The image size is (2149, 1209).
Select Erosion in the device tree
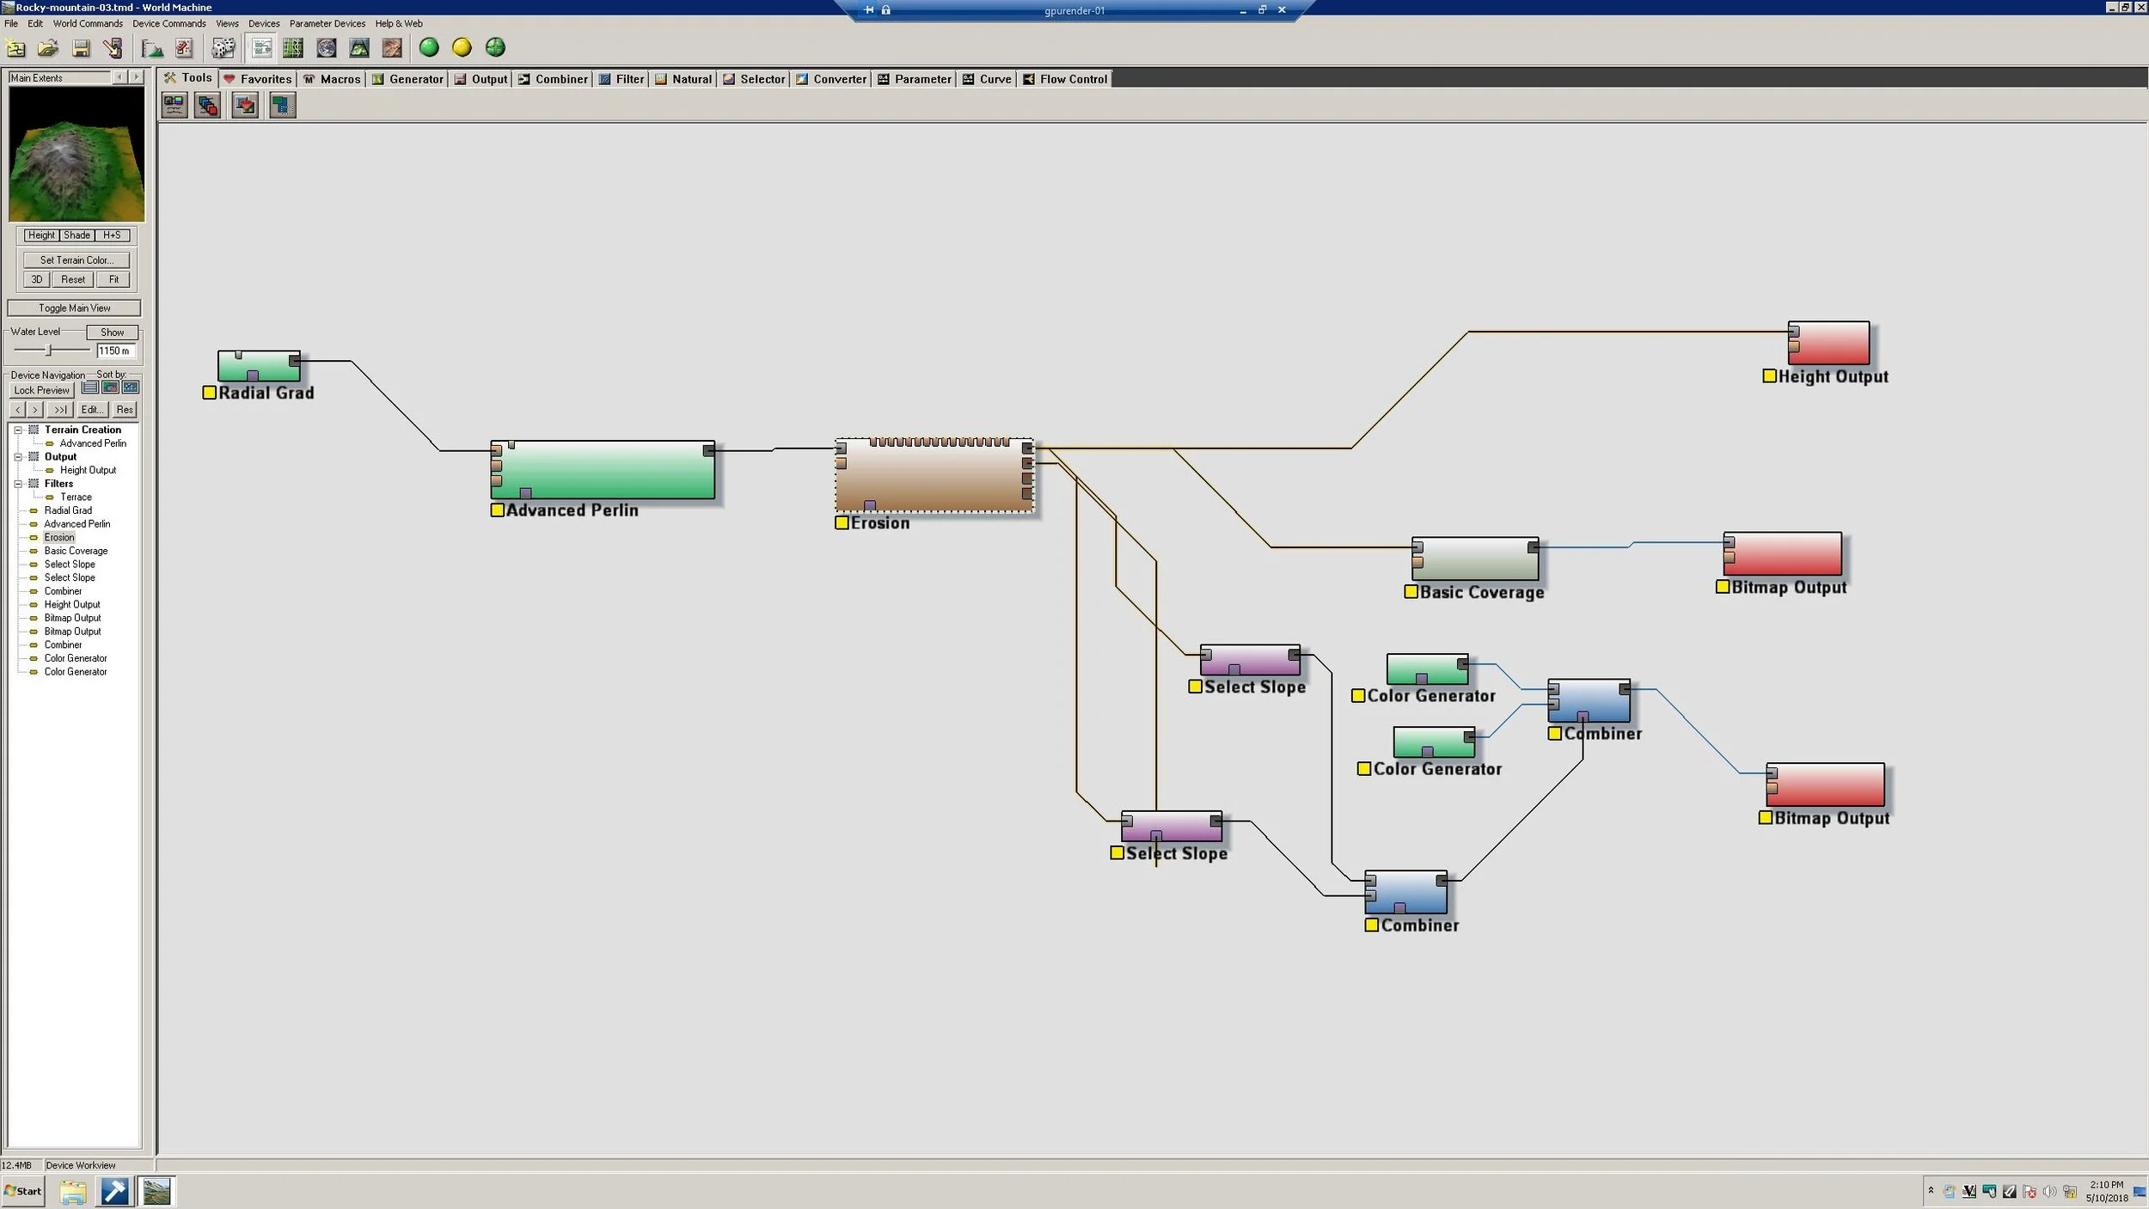59,536
